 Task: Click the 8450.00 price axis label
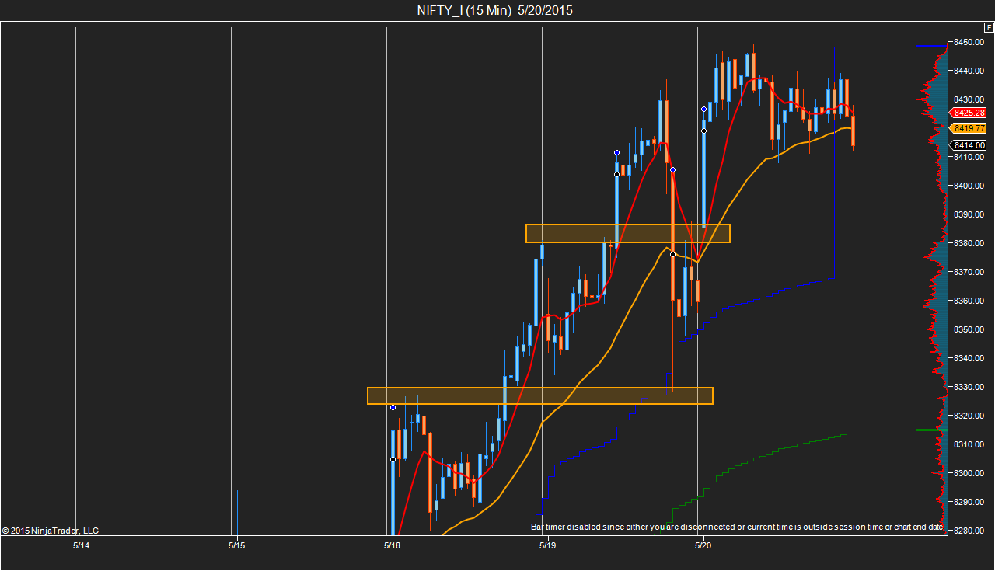[x=969, y=42]
